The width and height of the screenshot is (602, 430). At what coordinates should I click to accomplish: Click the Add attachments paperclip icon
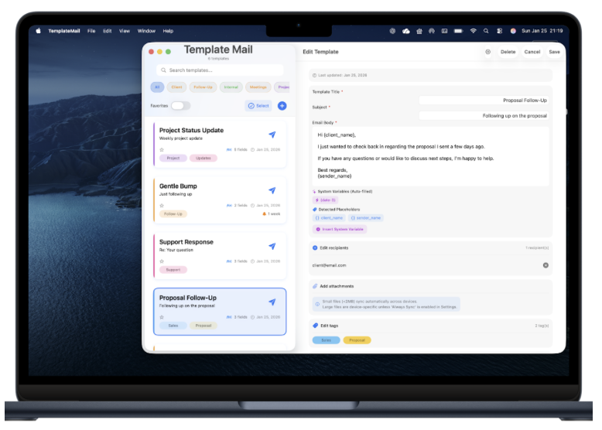pos(315,286)
